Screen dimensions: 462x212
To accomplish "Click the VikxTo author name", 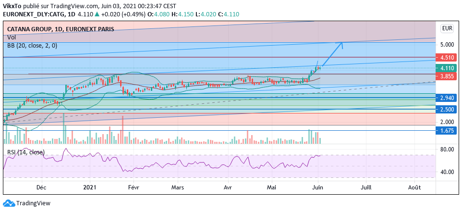I will tap(12, 6).
